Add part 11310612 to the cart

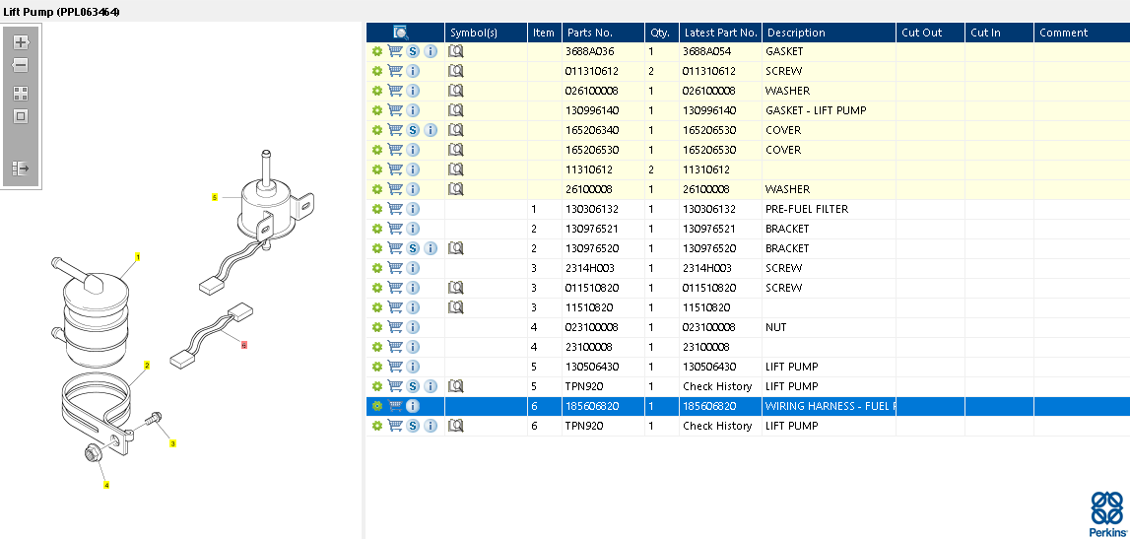tap(395, 169)
